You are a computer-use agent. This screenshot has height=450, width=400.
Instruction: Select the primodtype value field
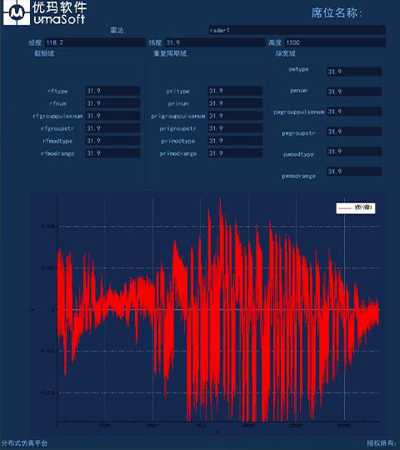click(235, 141)
